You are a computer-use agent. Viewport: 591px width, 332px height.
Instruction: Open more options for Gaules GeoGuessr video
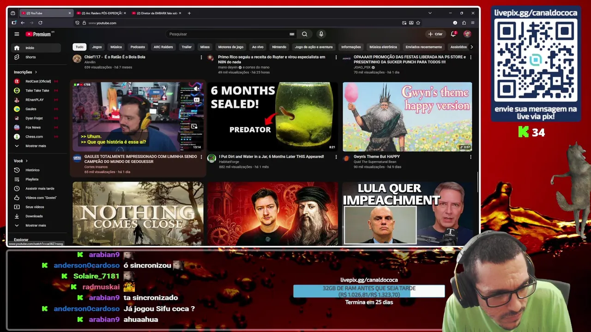(x=201, y=157)
